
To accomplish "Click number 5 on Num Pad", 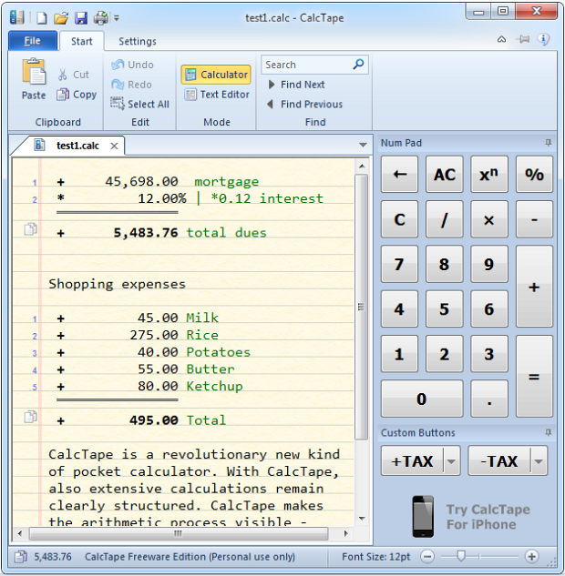I will [445, 309].
